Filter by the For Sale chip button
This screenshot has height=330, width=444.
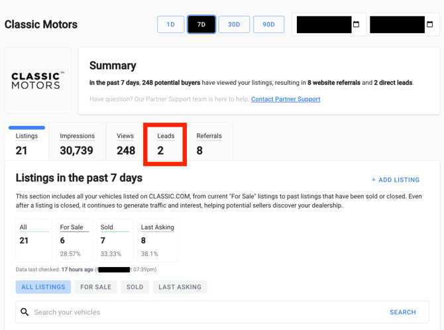click(x=95, y=287)
